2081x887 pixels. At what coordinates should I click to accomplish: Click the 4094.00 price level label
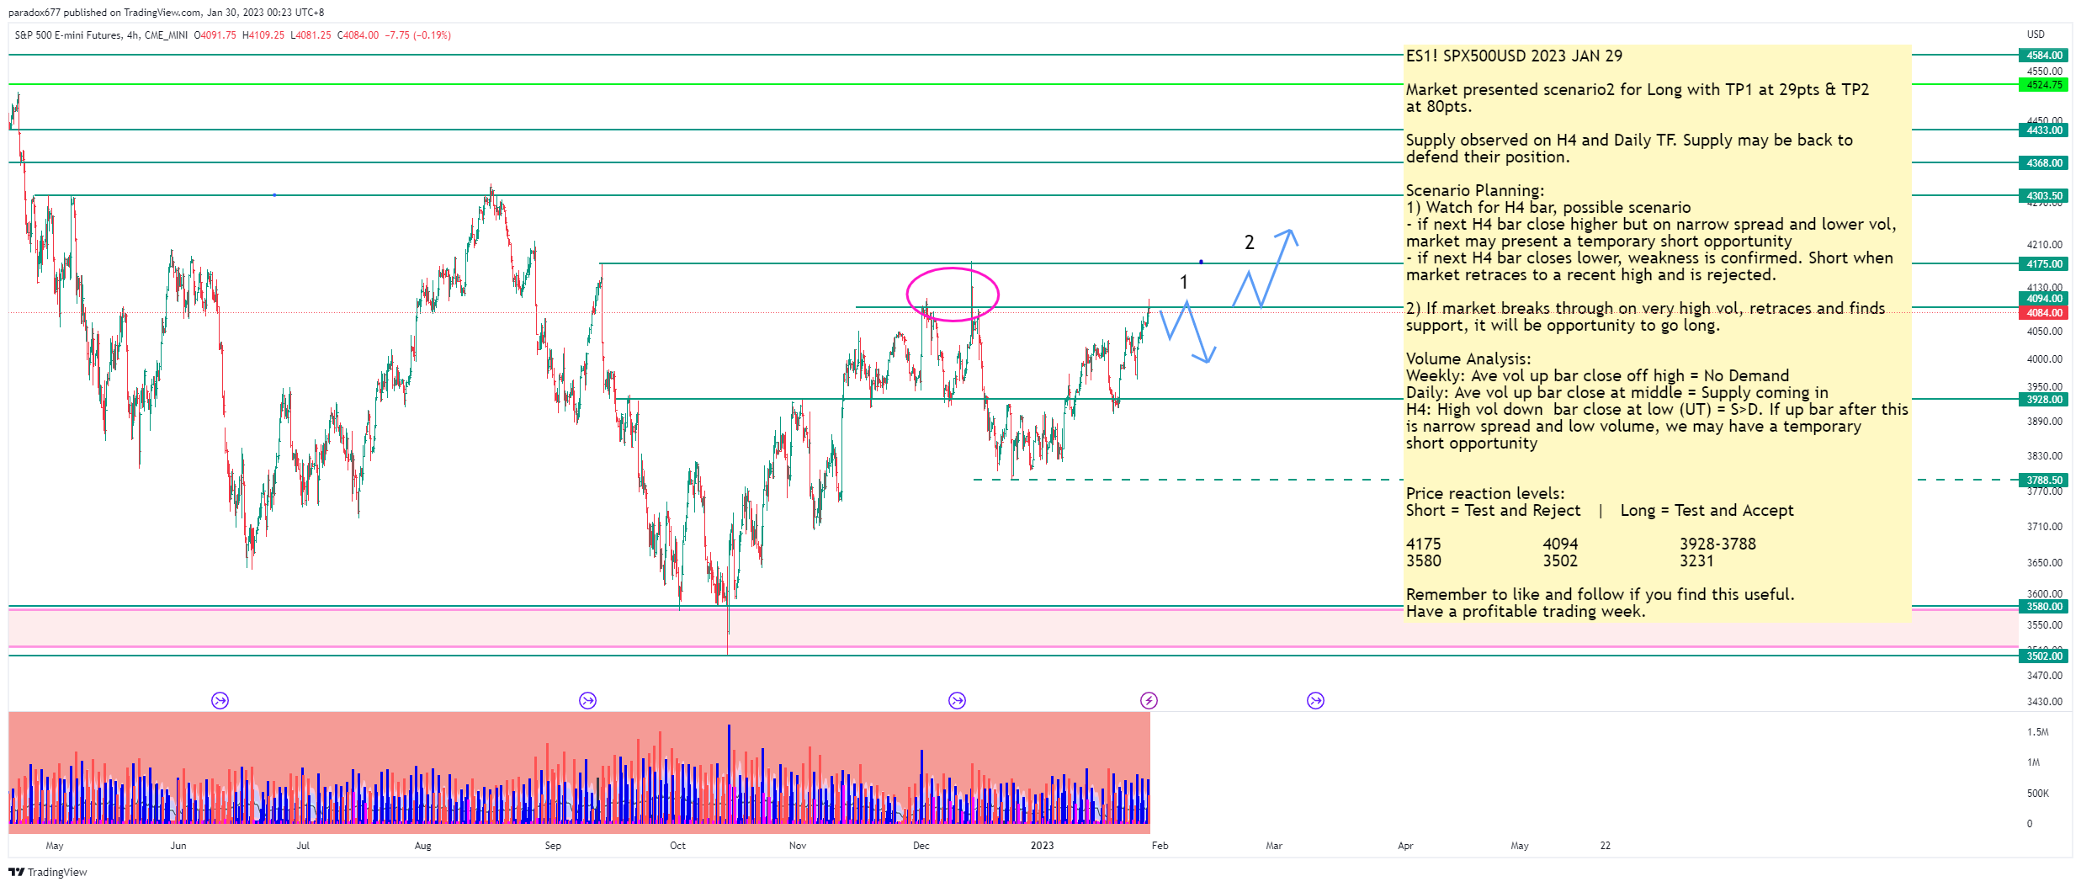click(2044, 299)
